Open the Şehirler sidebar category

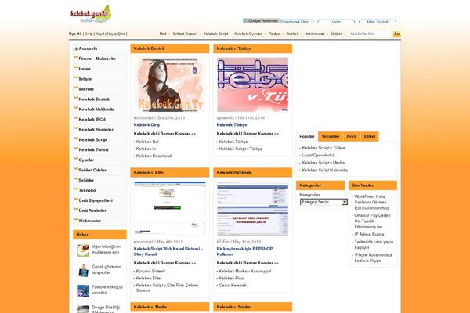pos(86,180)
